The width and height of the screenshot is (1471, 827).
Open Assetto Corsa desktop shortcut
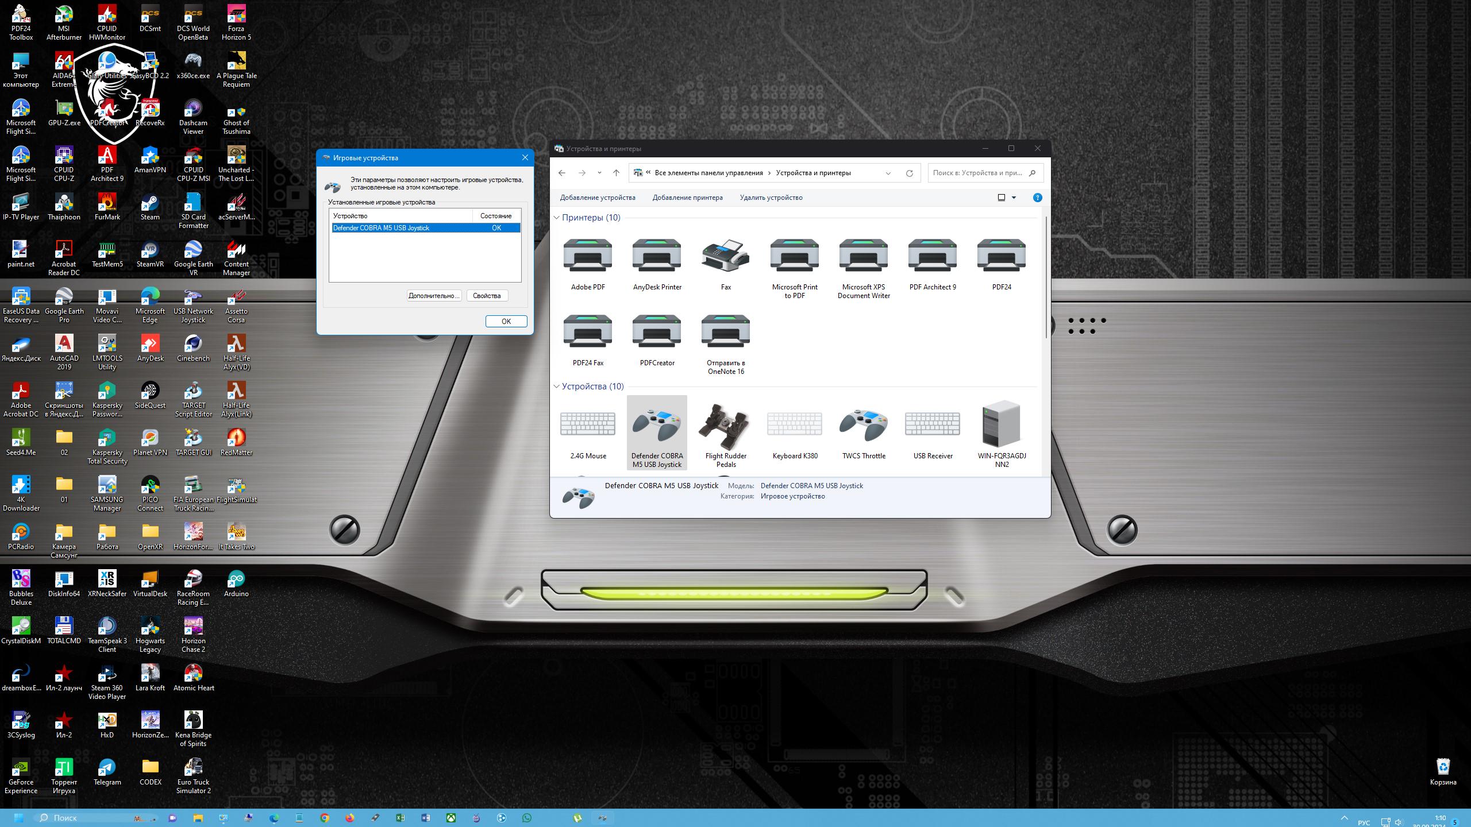tap(236, 306)
